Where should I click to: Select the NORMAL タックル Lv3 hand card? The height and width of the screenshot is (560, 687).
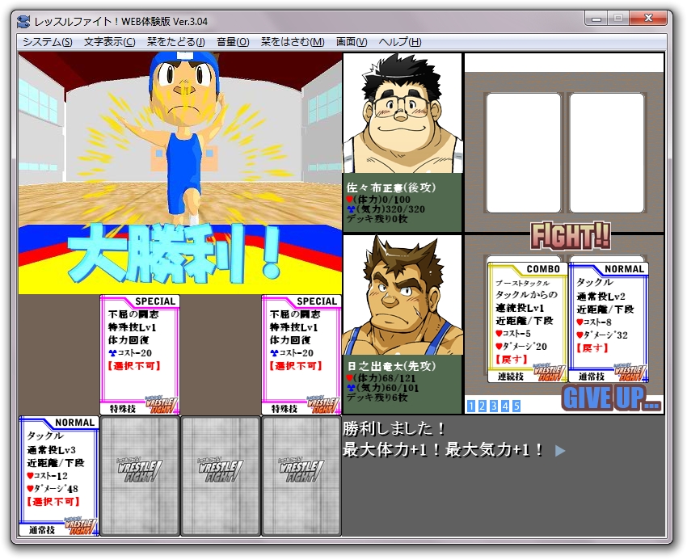click(x=59, y=476)
